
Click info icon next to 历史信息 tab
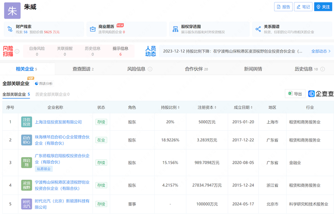322,69
